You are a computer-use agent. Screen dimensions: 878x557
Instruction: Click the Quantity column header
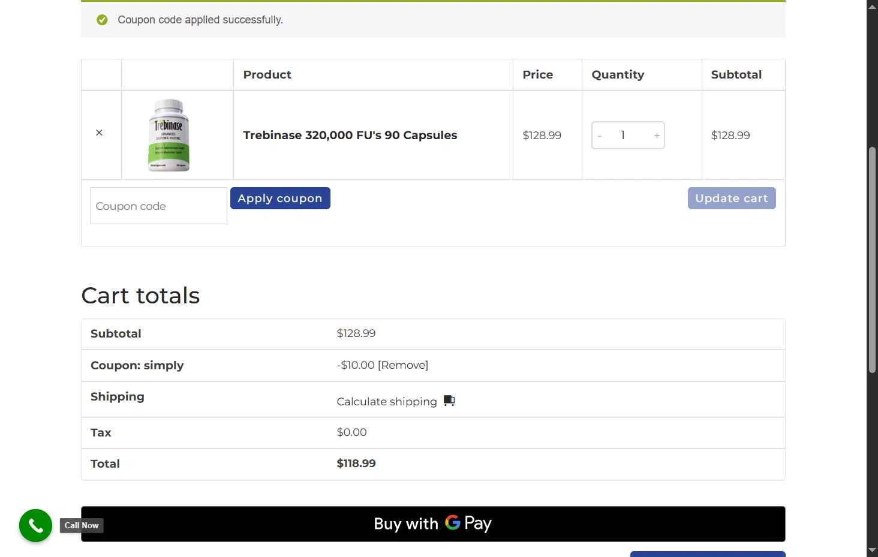tap(618, 75)
